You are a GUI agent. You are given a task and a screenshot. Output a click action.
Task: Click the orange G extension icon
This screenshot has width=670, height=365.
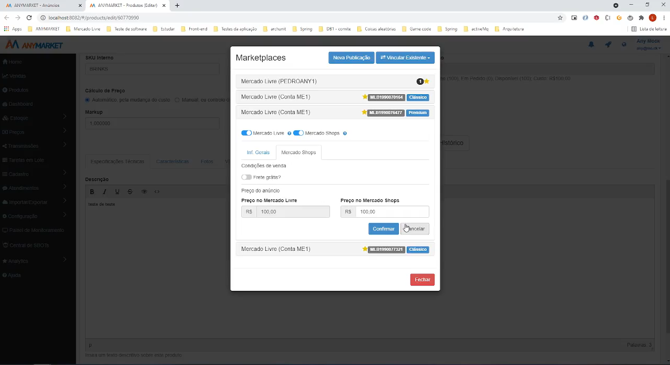tap(619, 17)
